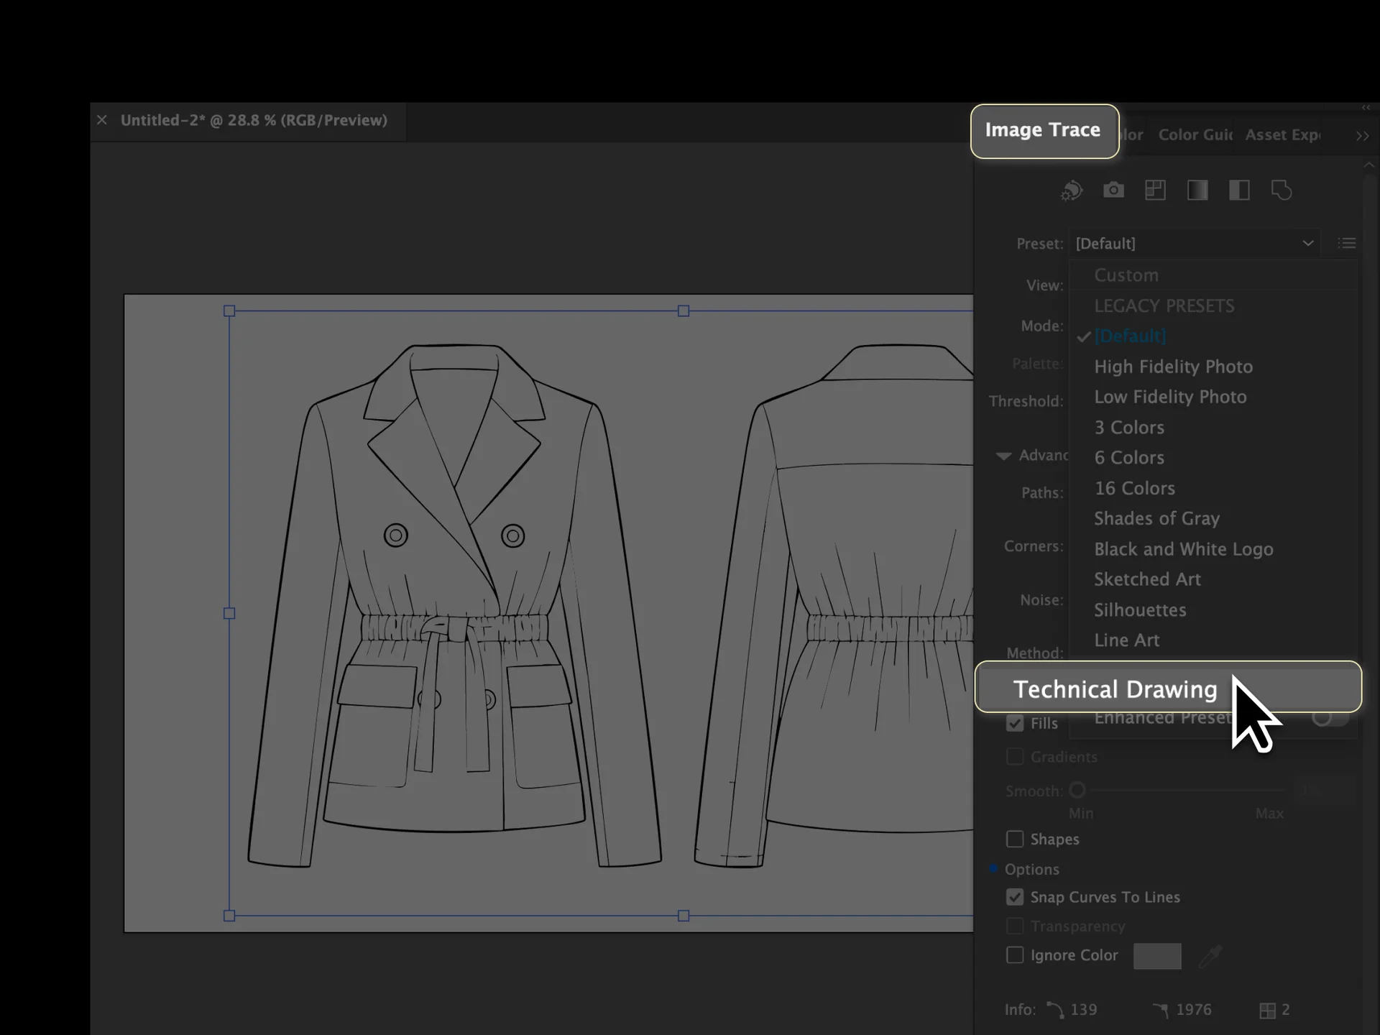Click the Ignore Color gray swatch
The height and width of the screenshot is (1035, 1380).
1157,956
